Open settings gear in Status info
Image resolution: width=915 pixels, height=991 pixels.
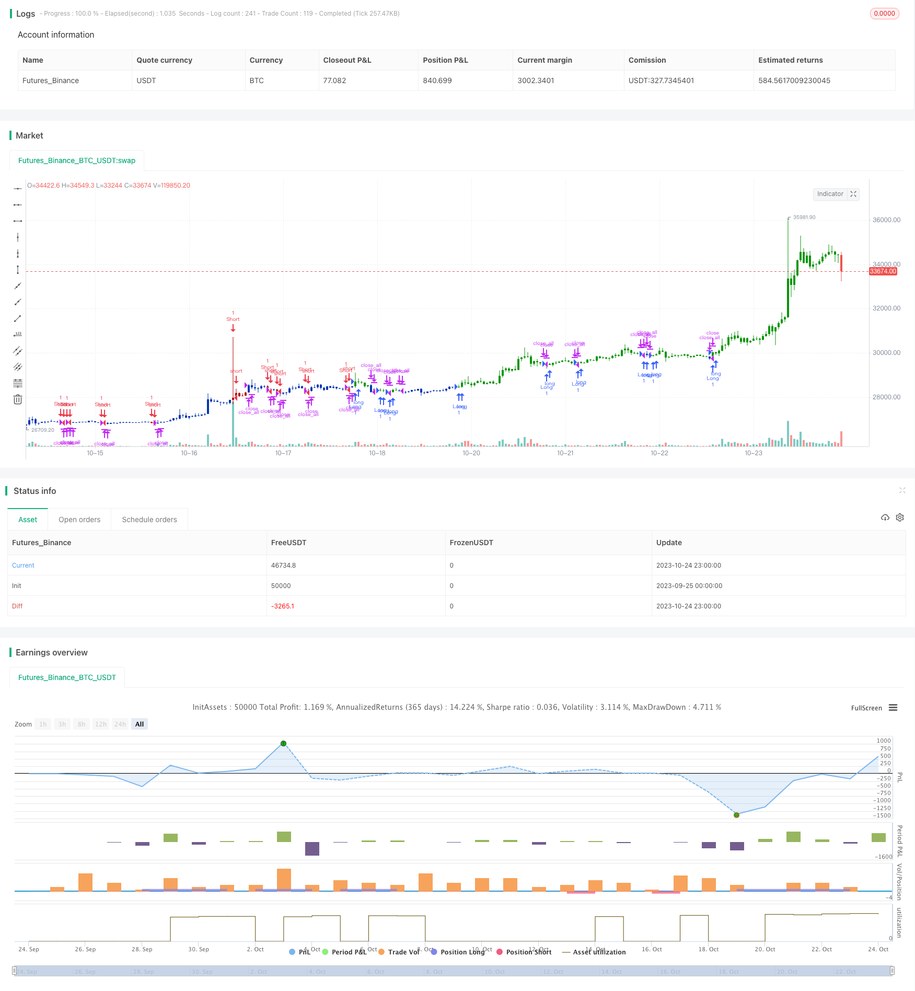click(900, 517)
